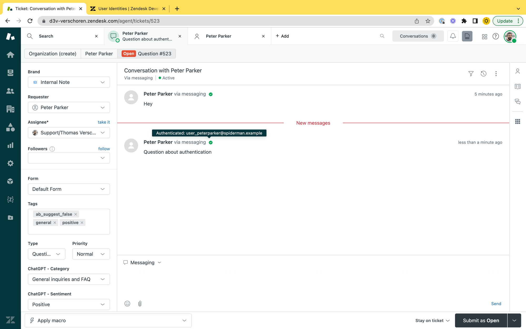Open the knowledge base panel icon
This screenshot has height=329, width=526.
click(517, 86)
